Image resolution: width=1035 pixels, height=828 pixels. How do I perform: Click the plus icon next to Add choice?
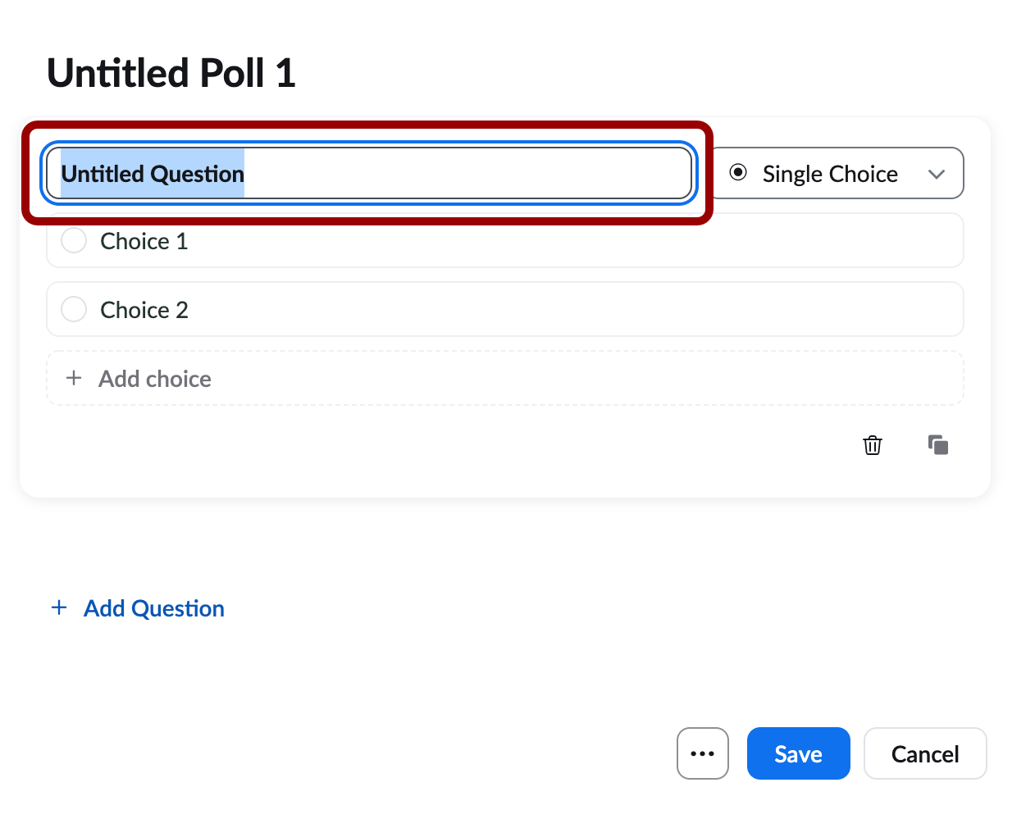pos(74,378)
